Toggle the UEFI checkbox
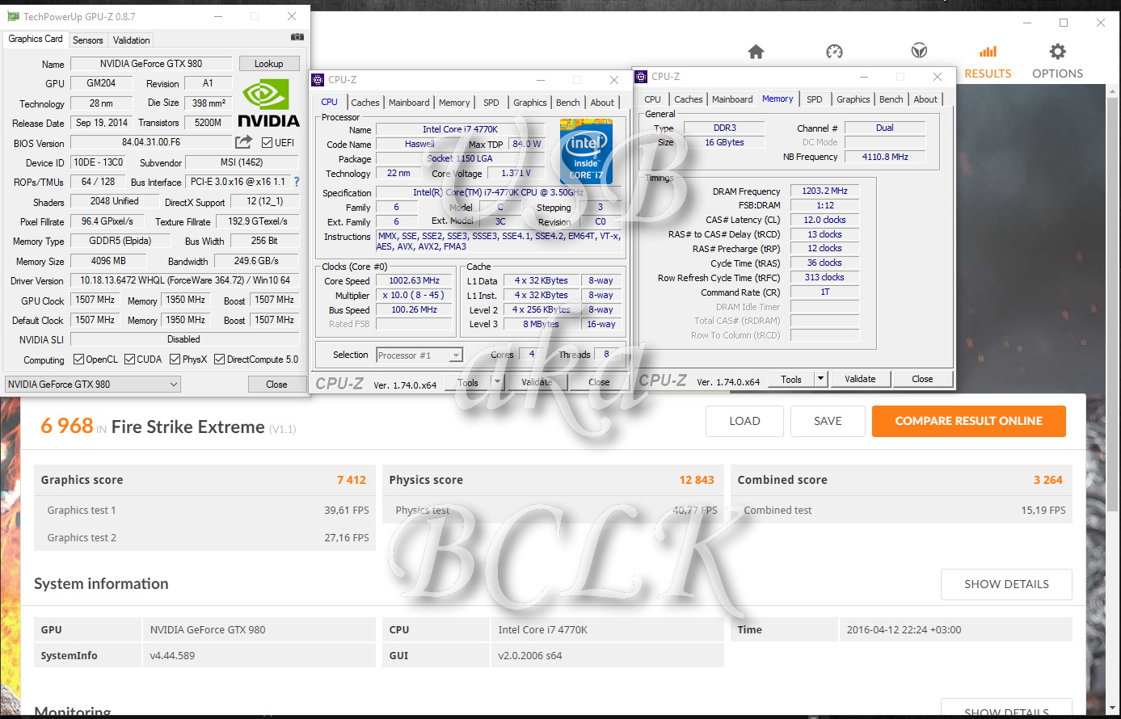1121x719 pixels. 268,143
